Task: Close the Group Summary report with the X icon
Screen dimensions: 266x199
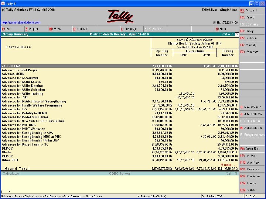Action: [237, 34]
